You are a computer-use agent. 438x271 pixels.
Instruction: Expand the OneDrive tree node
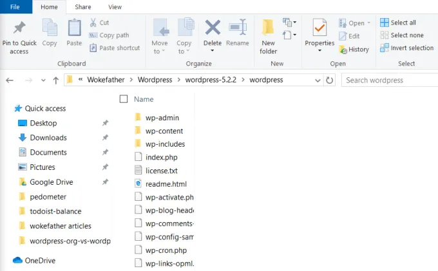pos(6,261)
